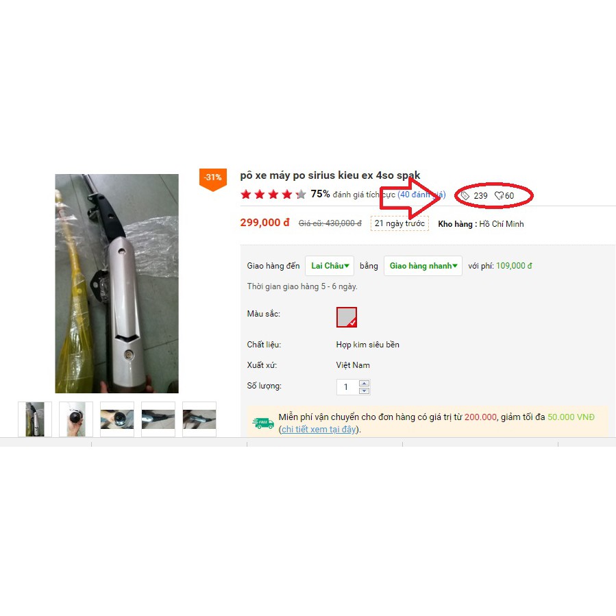
Task: Open the 40 đánh giá reviews link
Action: 421,195
